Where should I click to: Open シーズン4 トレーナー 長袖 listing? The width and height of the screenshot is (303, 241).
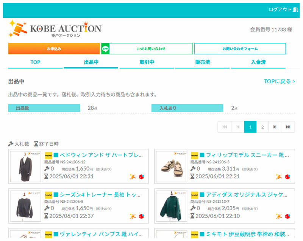coord(100,195)
